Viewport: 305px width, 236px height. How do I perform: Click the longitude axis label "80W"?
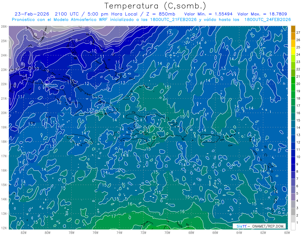[48, 232]
